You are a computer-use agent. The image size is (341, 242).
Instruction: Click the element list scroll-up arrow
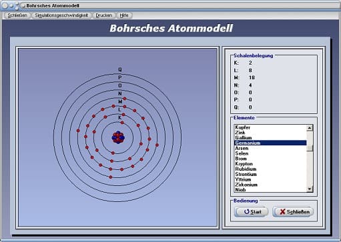pos(310,128)
